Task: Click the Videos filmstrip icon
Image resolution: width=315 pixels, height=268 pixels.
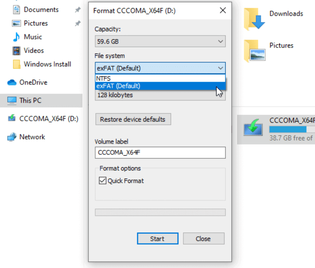Action: pyautogui.click(x=16, y=51)
